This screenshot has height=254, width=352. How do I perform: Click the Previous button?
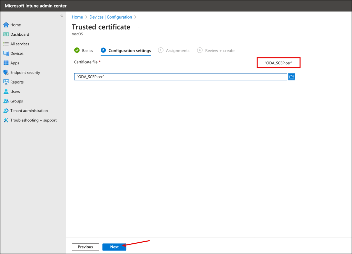tap(85, 247)
